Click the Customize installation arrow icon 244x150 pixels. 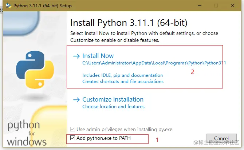(76, 100)
